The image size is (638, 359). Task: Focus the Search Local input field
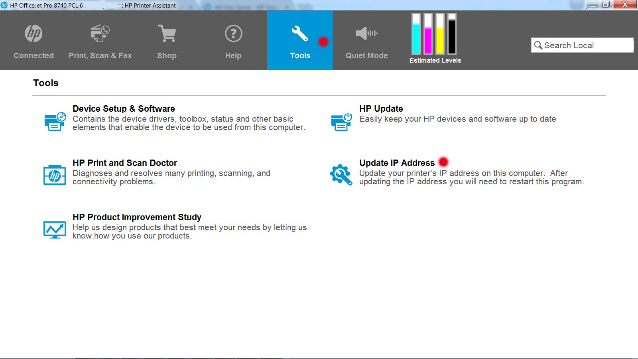point(582,45)
